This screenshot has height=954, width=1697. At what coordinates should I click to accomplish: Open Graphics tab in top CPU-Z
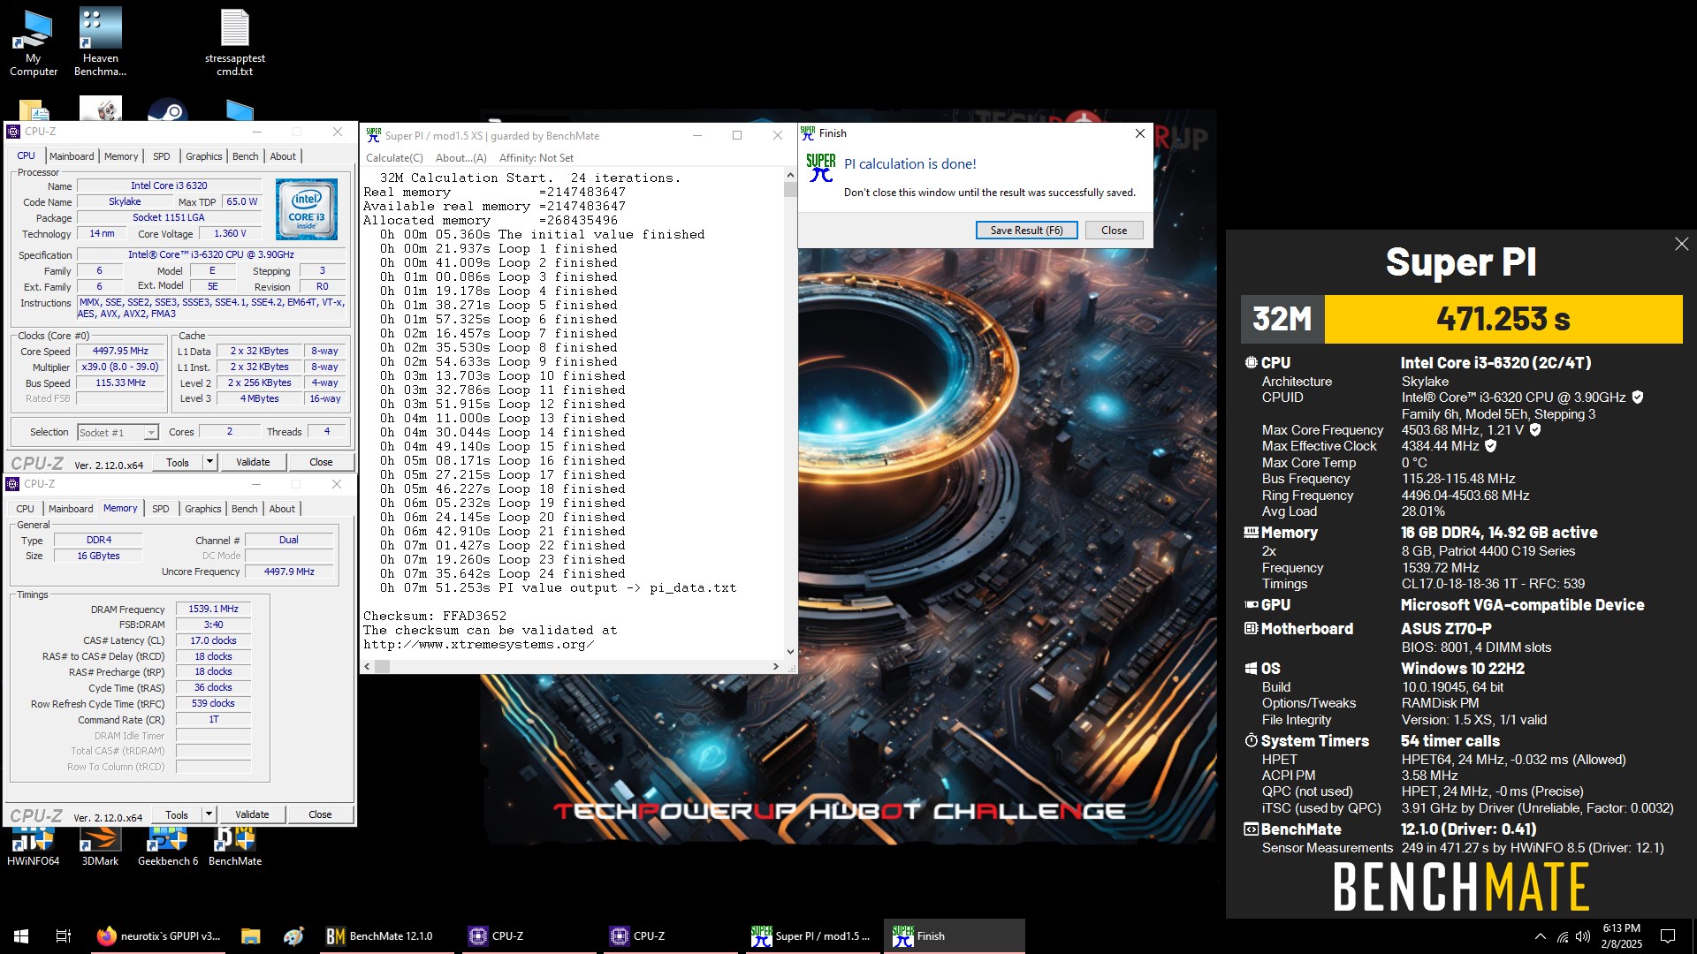204,156
